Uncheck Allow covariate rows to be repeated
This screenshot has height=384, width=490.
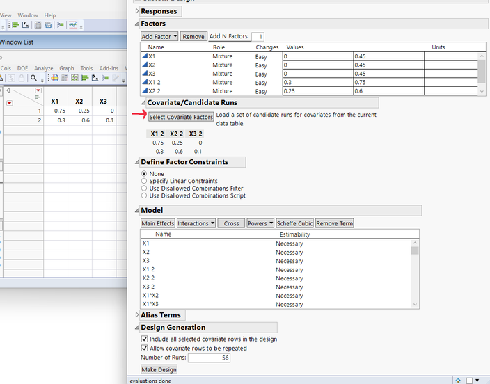[144, 348]
